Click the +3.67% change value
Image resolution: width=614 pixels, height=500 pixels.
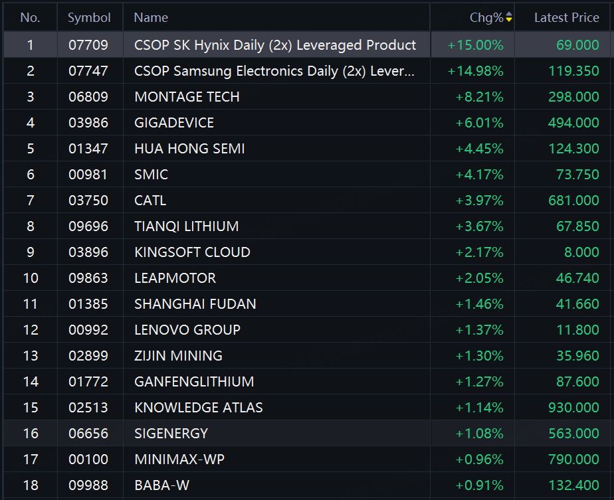tap(479, 226)
